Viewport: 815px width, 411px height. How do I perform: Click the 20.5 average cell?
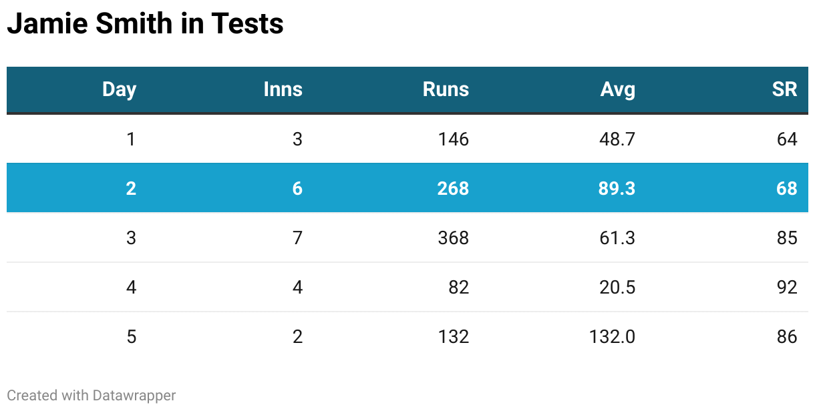tap(617, 287)
